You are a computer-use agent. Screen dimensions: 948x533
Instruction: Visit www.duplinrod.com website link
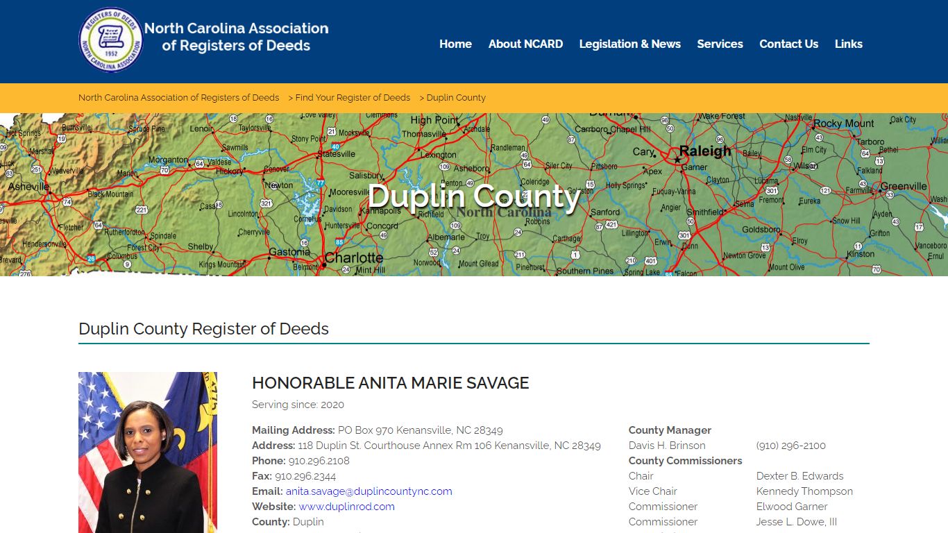coord(346,507)
